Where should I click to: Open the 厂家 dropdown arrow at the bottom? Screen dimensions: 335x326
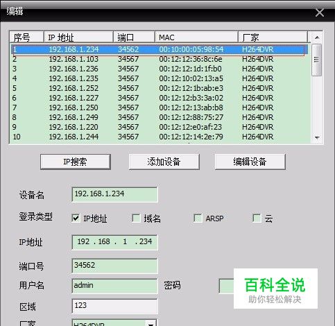pyautogui.click(x=151, y=323)
